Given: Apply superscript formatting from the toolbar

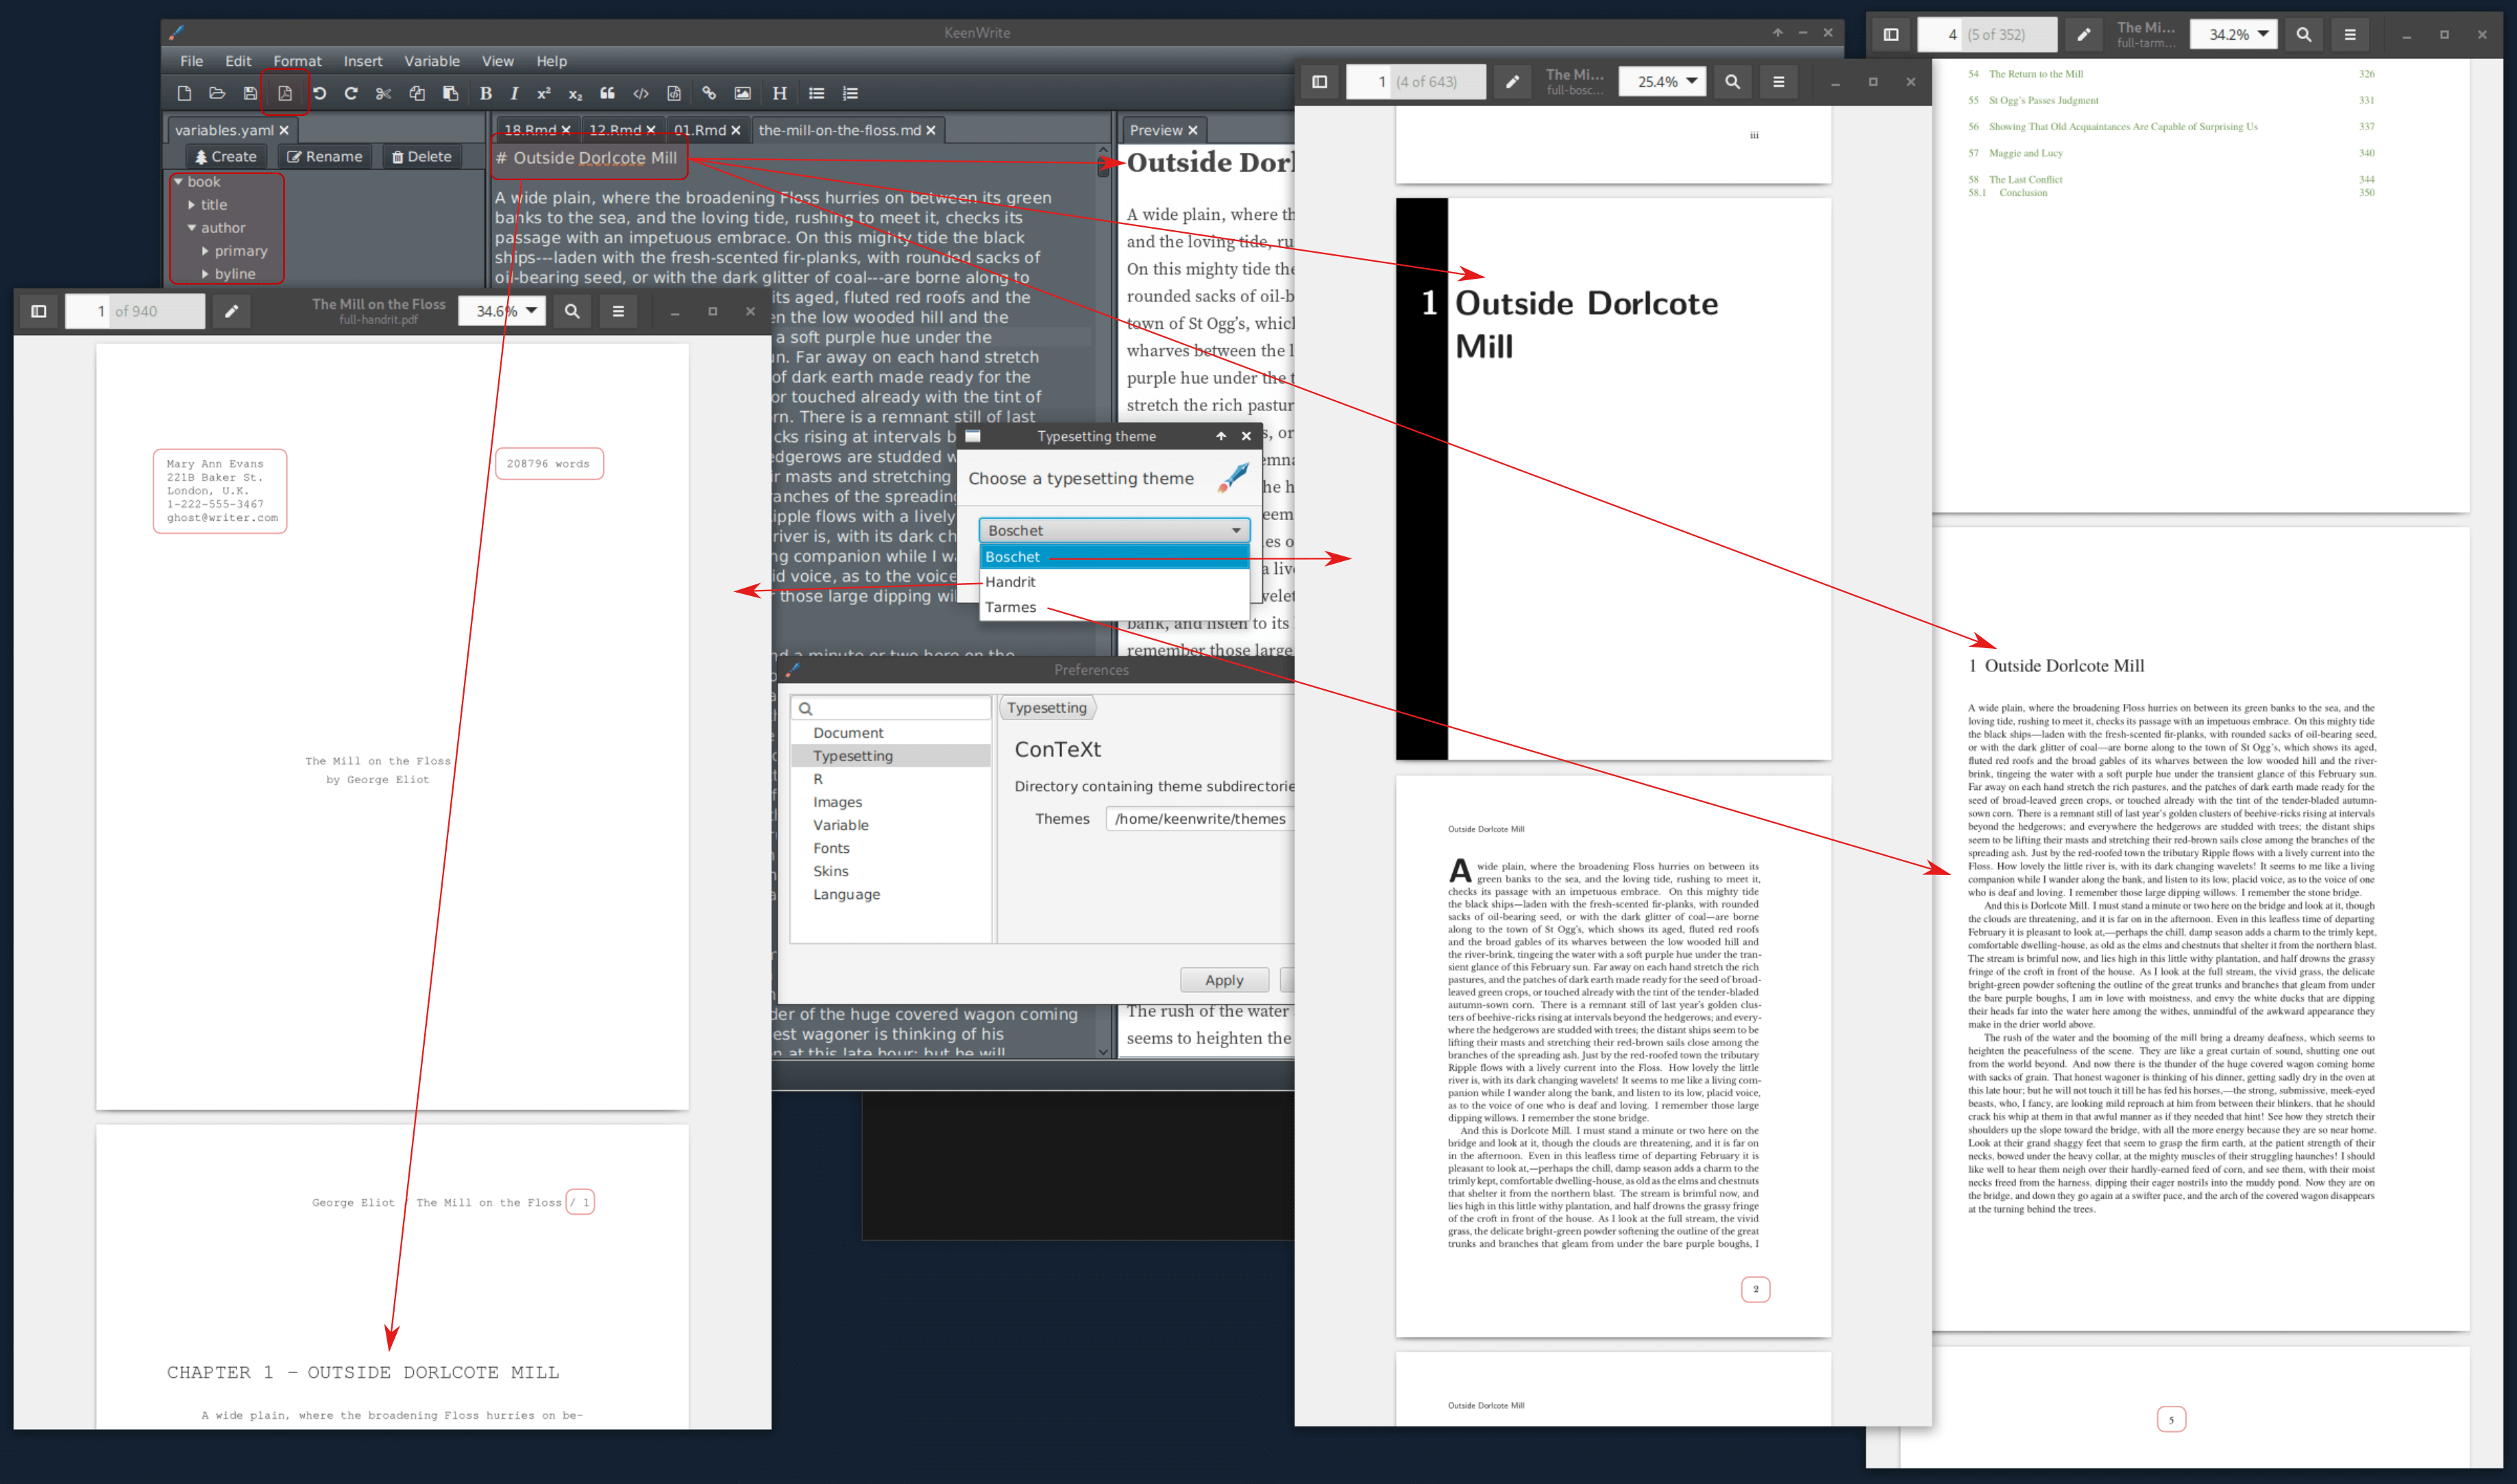Looking at the screenshot, I should [543, 93].
